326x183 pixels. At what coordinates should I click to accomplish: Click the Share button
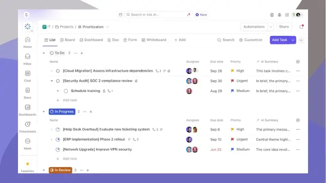(x=284, y=27)
